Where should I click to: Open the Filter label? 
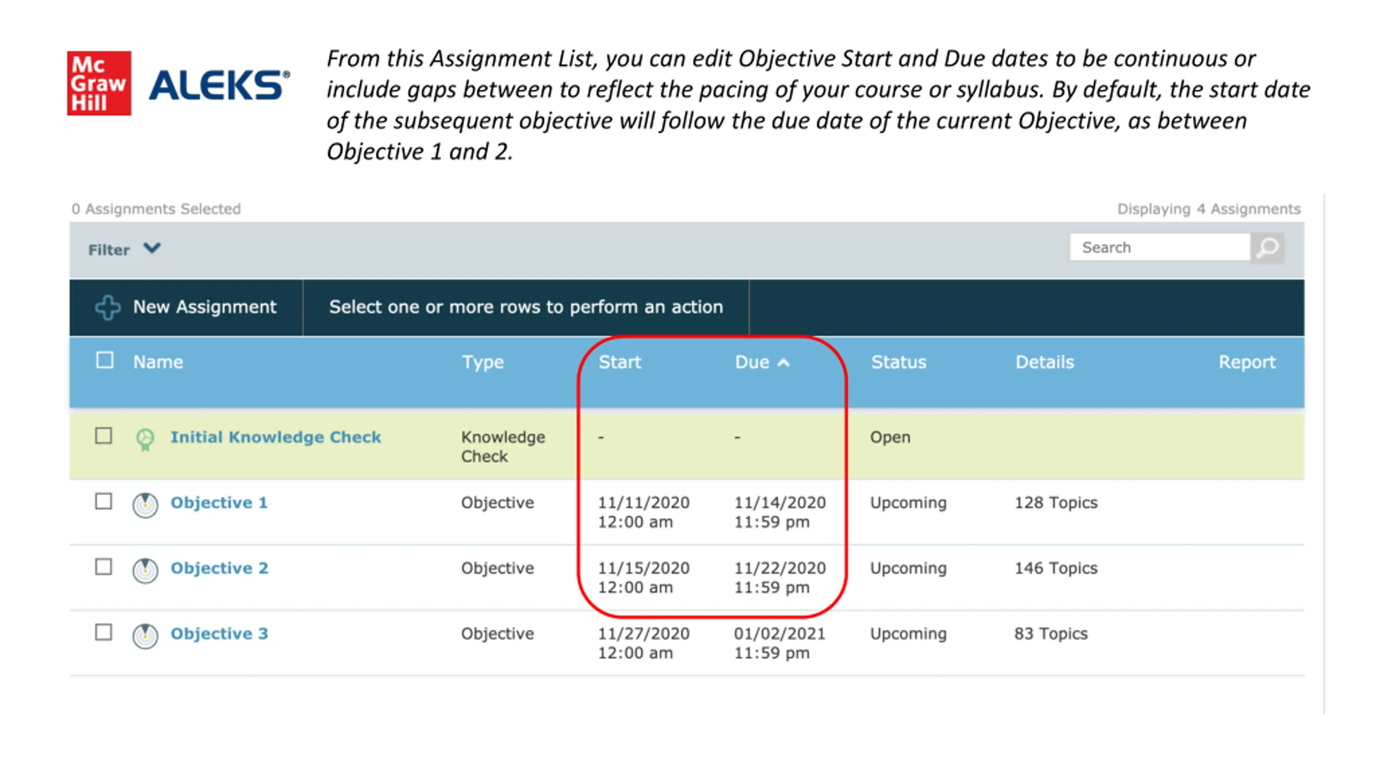pos(109,250)
